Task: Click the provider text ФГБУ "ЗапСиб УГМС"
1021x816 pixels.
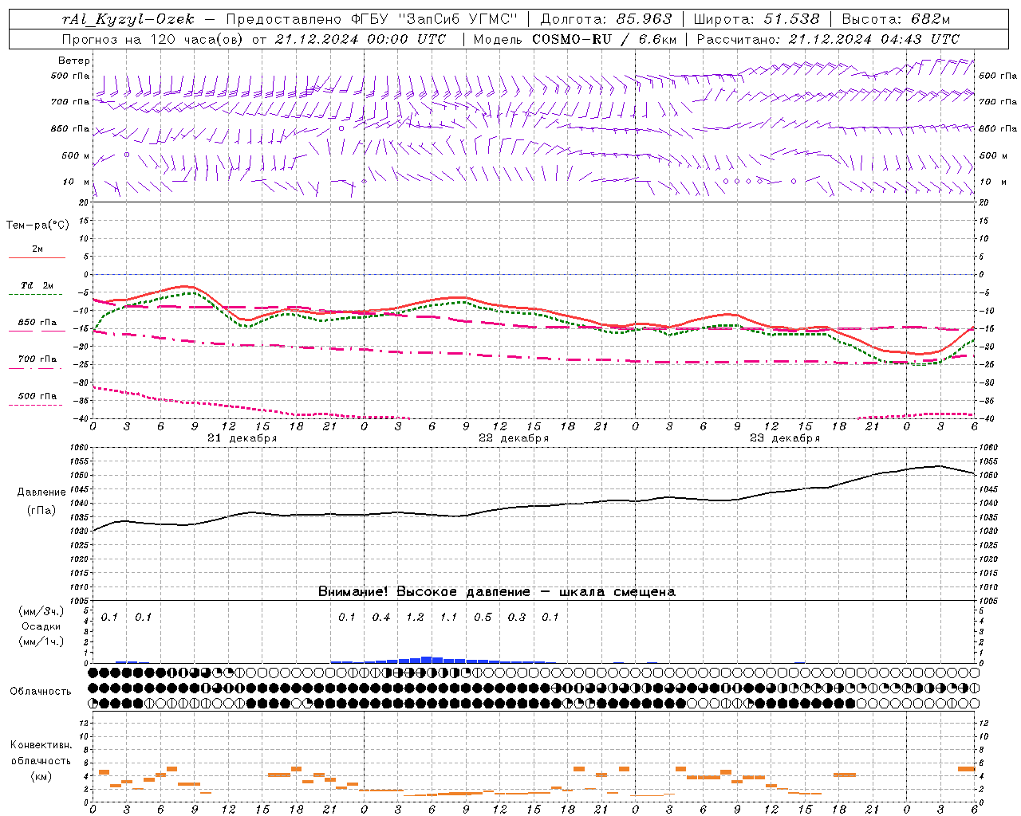Action: [x=434, y=20]
